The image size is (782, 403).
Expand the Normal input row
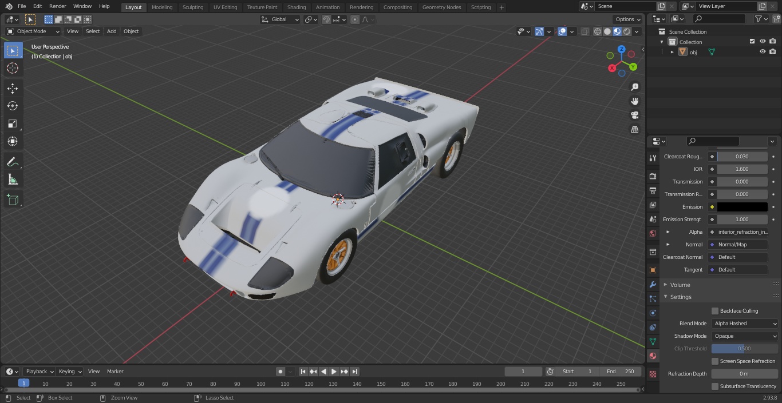point(668,245)
